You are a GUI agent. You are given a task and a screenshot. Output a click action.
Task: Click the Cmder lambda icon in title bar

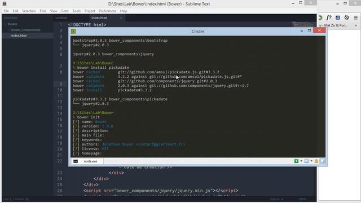click(73, 32)
